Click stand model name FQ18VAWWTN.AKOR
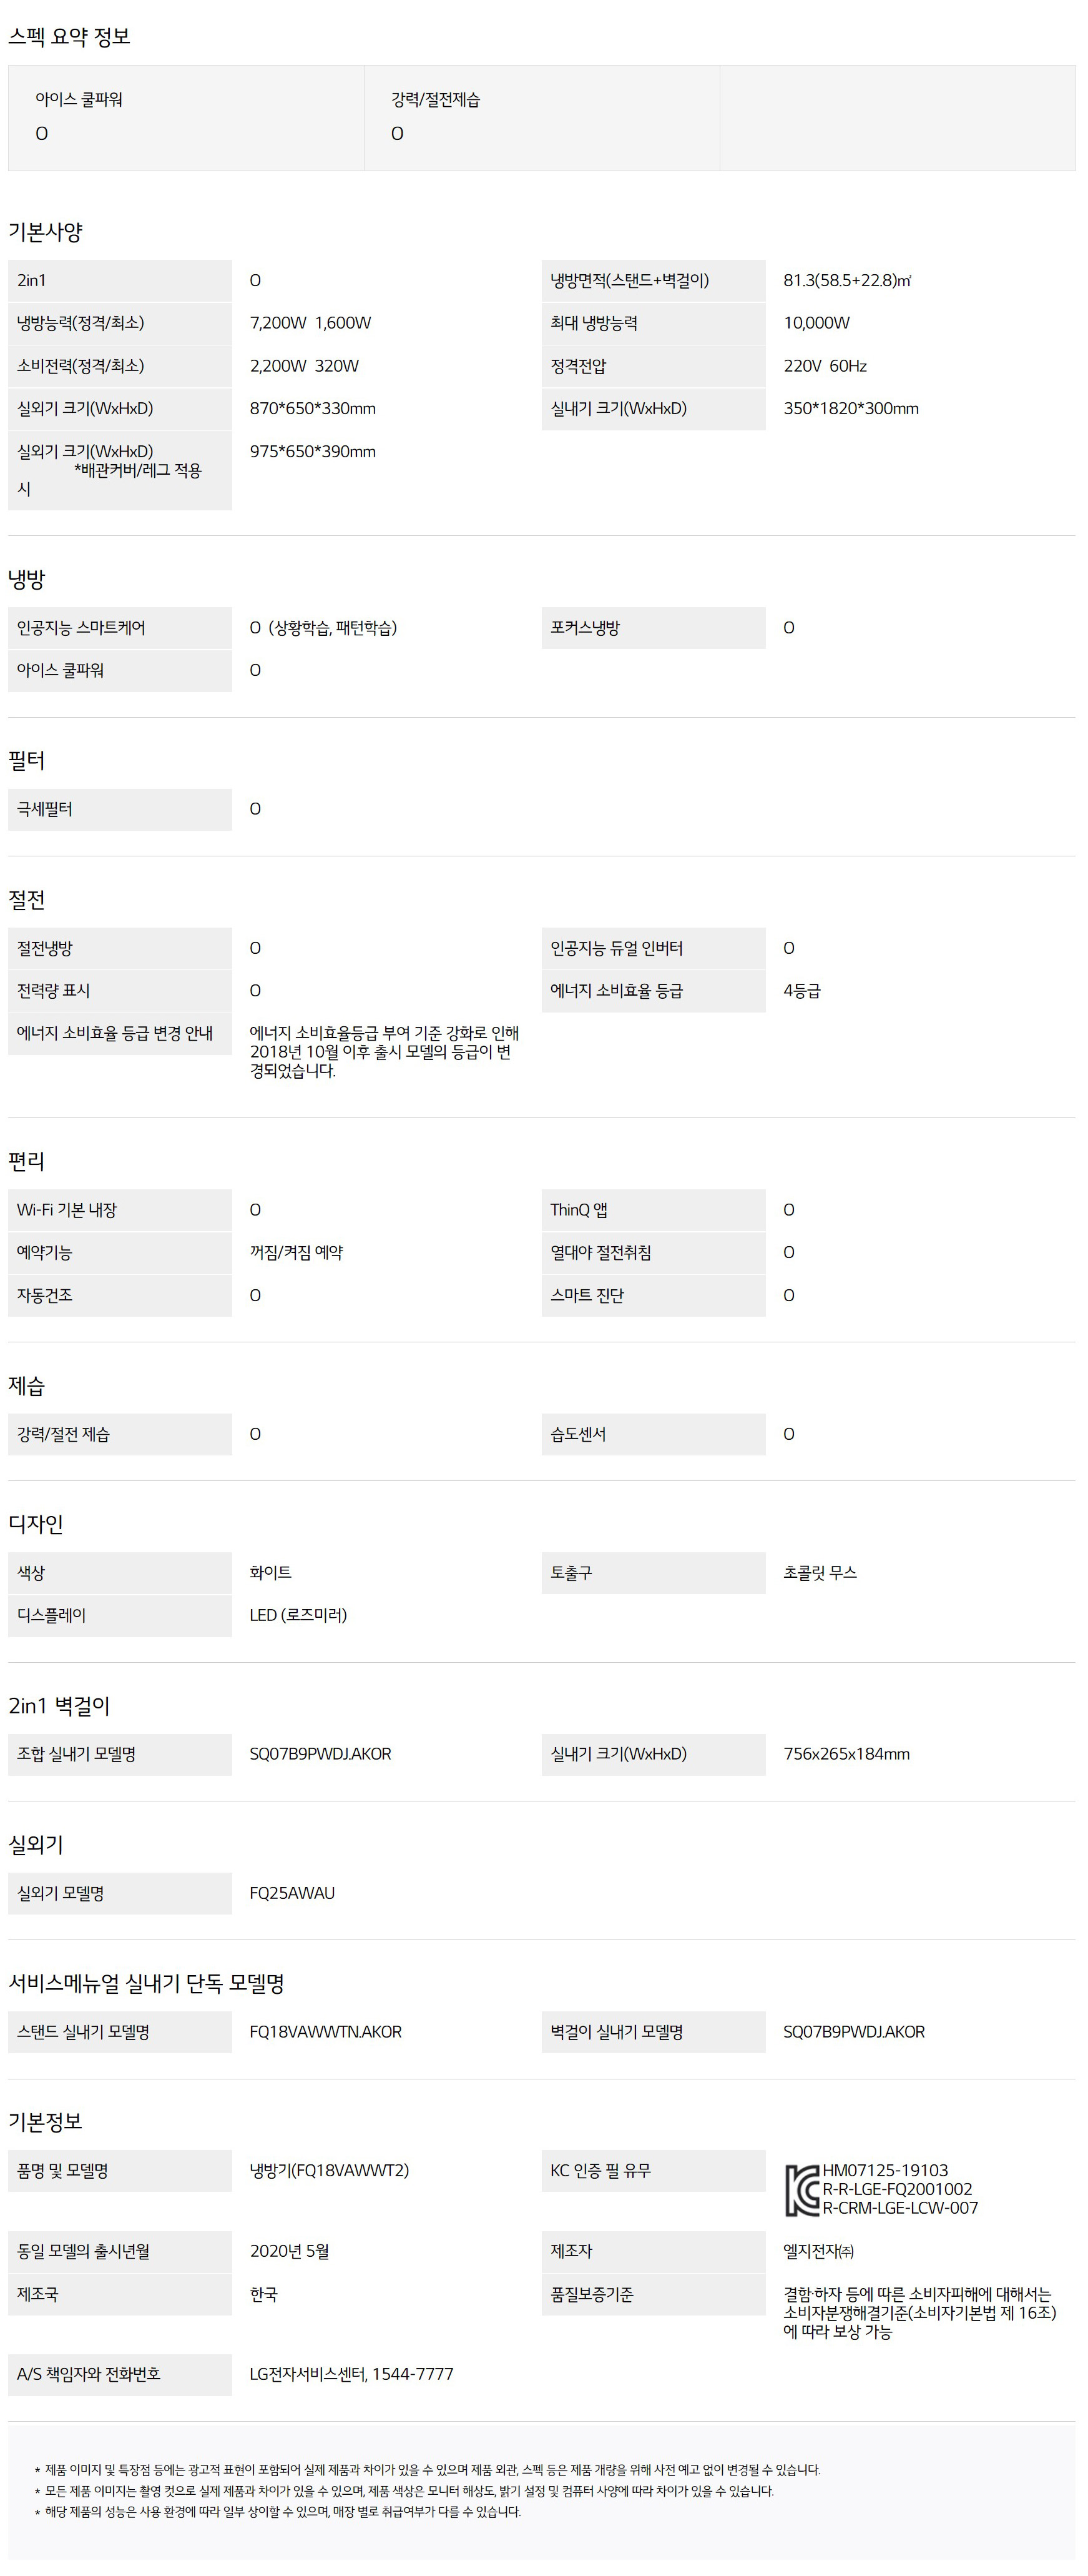The height and width of the screenshot is (2576, 1088). [326, 2031]
